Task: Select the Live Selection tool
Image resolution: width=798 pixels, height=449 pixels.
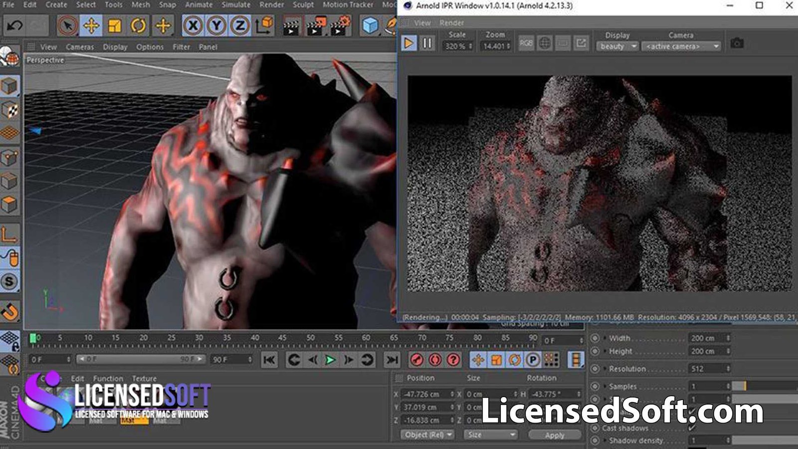Action: pyautogui.click(x=67, y=25)
